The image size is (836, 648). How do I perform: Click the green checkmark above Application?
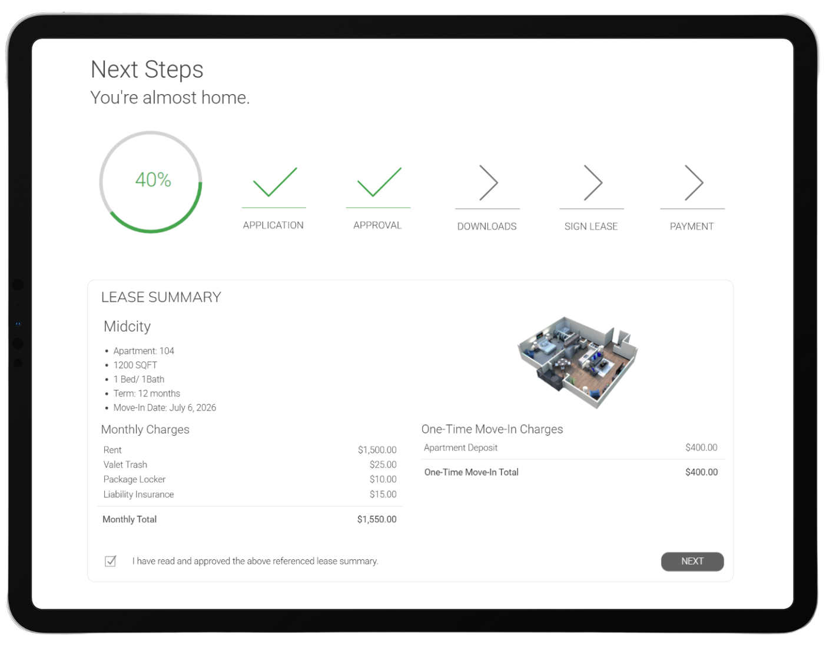click(274, 182)
